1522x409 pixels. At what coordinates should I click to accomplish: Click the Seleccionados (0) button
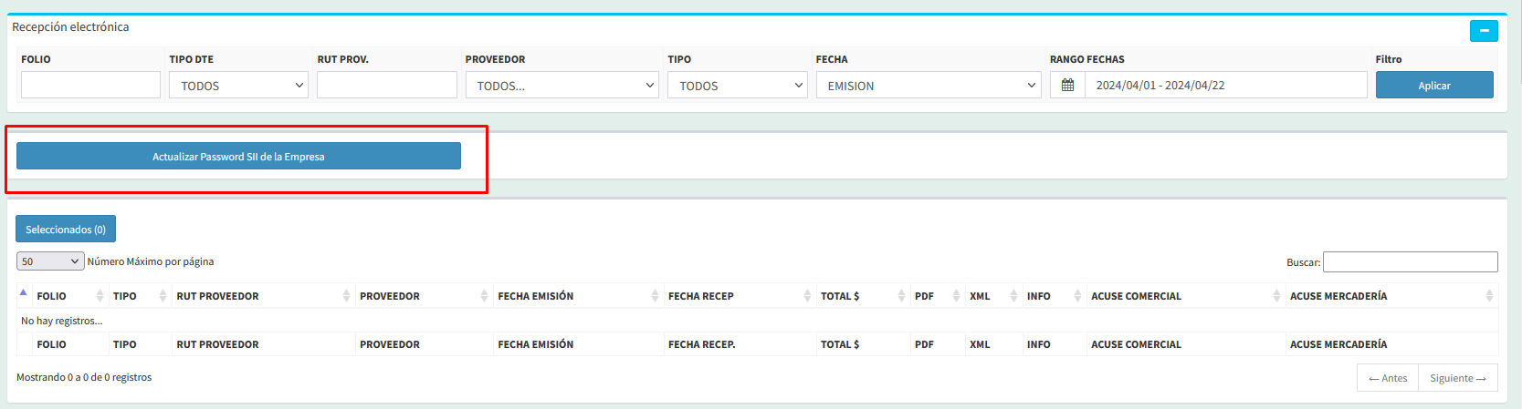66,230
